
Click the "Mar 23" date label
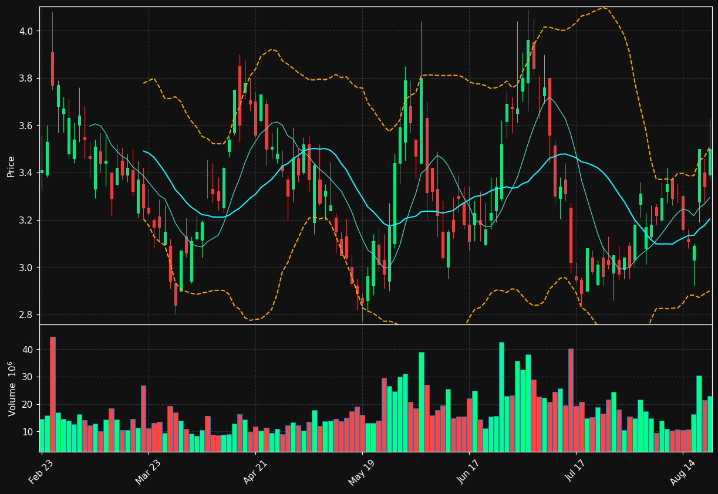tap(147, 472)
